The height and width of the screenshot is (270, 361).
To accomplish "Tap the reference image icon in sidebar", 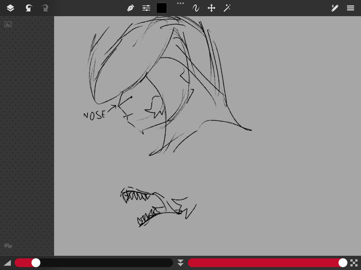I will tap(8, 24).
